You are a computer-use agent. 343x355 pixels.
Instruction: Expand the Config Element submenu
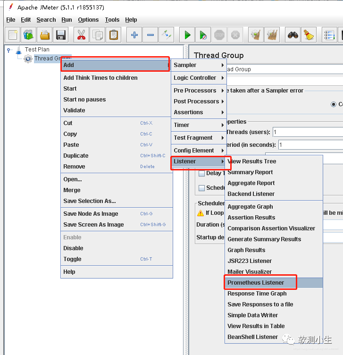(199, 150)
